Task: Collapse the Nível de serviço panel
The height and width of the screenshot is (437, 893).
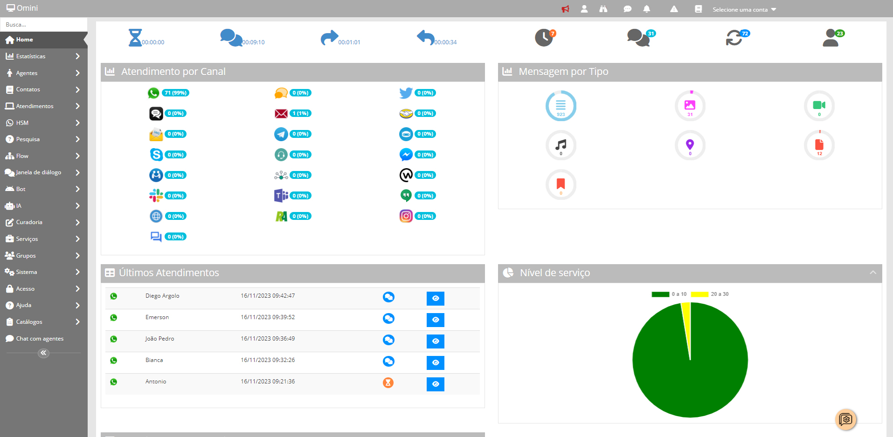Action: coord(872,273)
